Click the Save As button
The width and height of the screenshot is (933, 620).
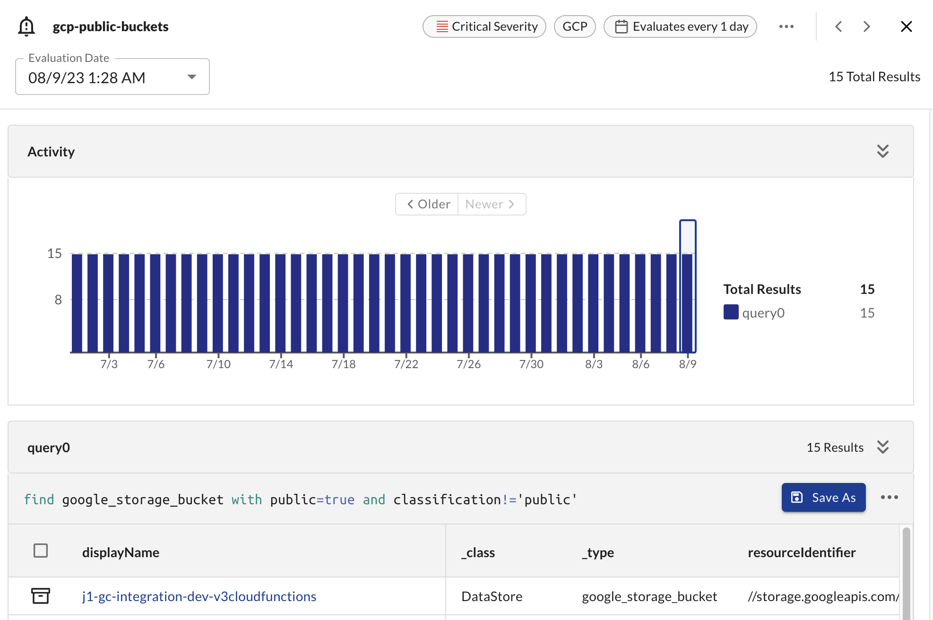tap(823, 497)
